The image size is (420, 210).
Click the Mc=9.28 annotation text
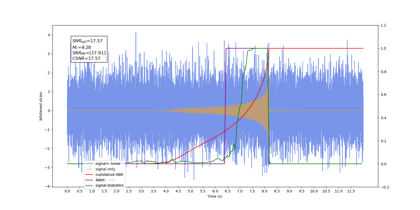click(82, 48)
